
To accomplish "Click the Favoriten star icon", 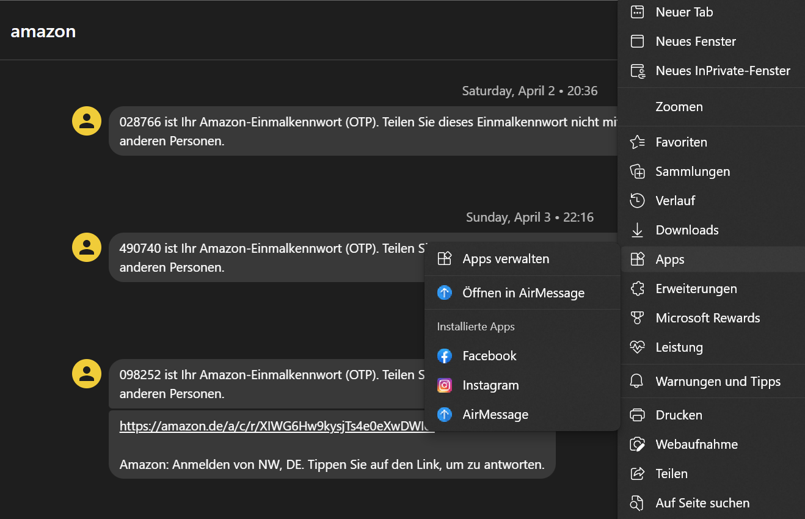I will [637, 142].
